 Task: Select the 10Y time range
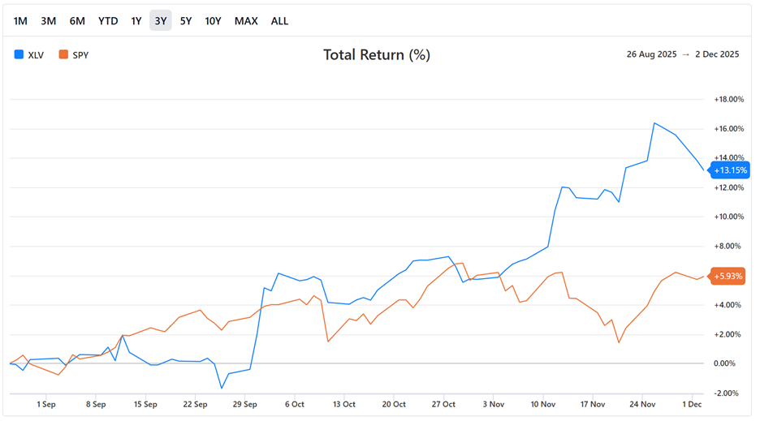(213, 21)
